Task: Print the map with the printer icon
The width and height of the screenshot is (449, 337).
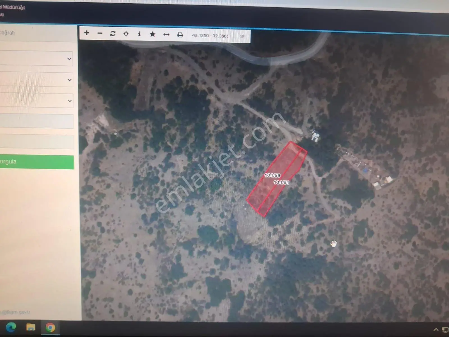Action: click(x=180, y=35)
